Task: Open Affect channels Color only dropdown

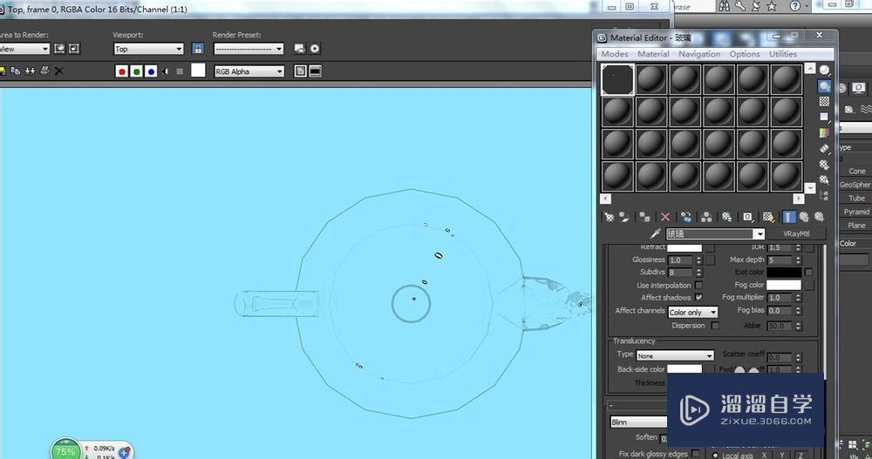Action: (x=693, y=313)
